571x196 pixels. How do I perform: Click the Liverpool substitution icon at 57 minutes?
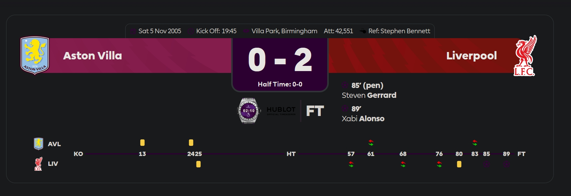coord(351,164)
